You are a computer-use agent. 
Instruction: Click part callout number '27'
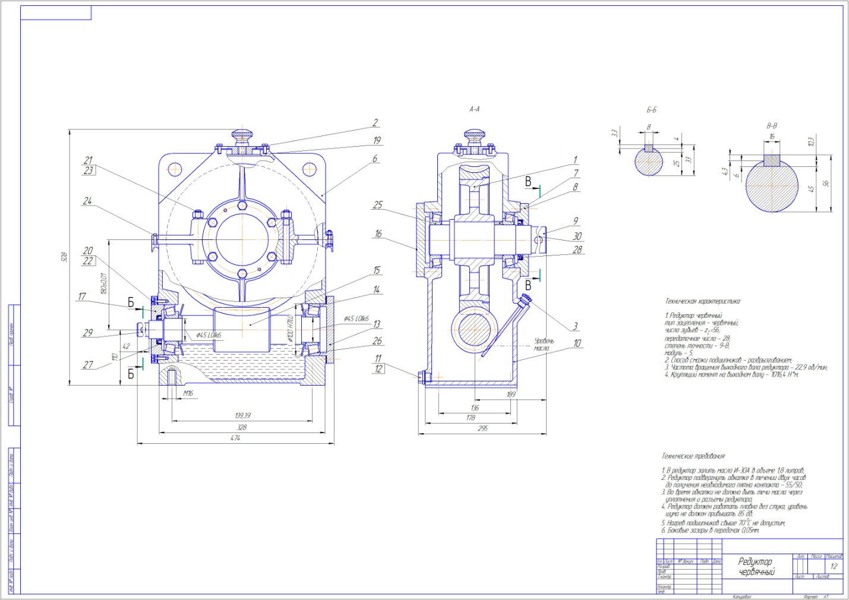click(x=88, y=365)
